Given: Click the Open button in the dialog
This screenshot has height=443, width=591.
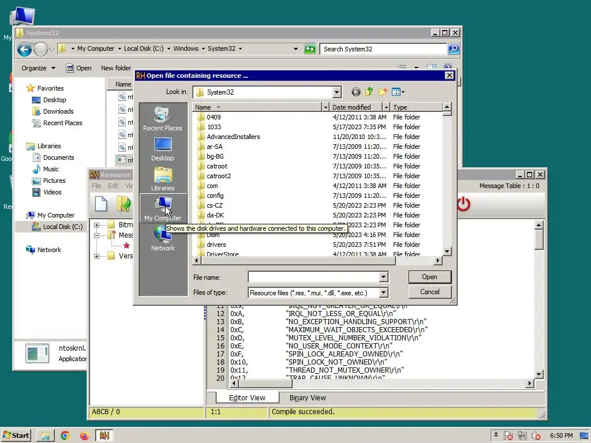Looking at the screenshot, I should click(x=429, y=277).
